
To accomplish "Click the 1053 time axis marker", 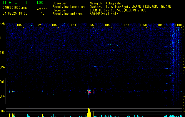I will click(55, 25).
